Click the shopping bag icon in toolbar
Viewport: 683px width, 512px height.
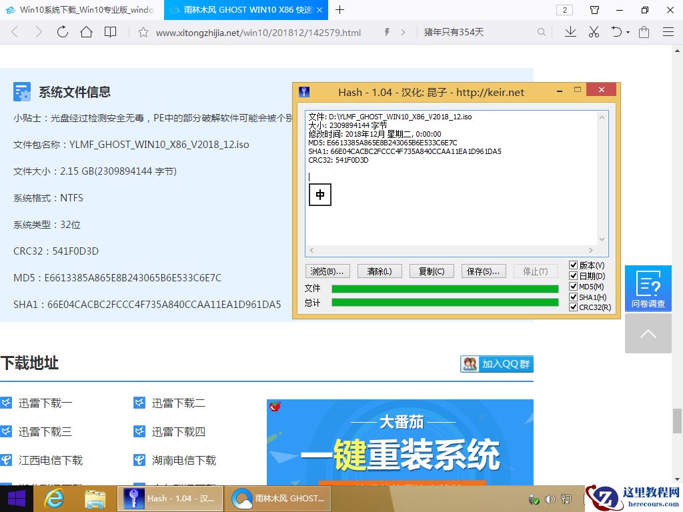click(643, 32)
